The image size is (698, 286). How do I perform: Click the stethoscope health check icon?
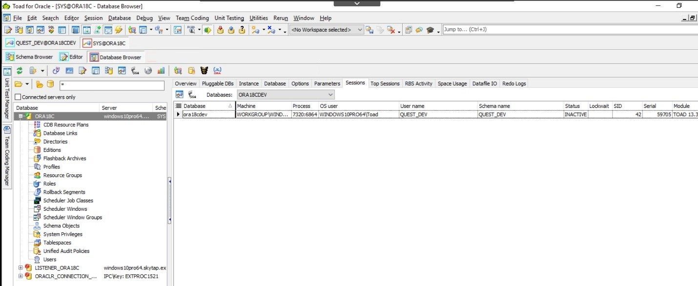coord(56,70)
